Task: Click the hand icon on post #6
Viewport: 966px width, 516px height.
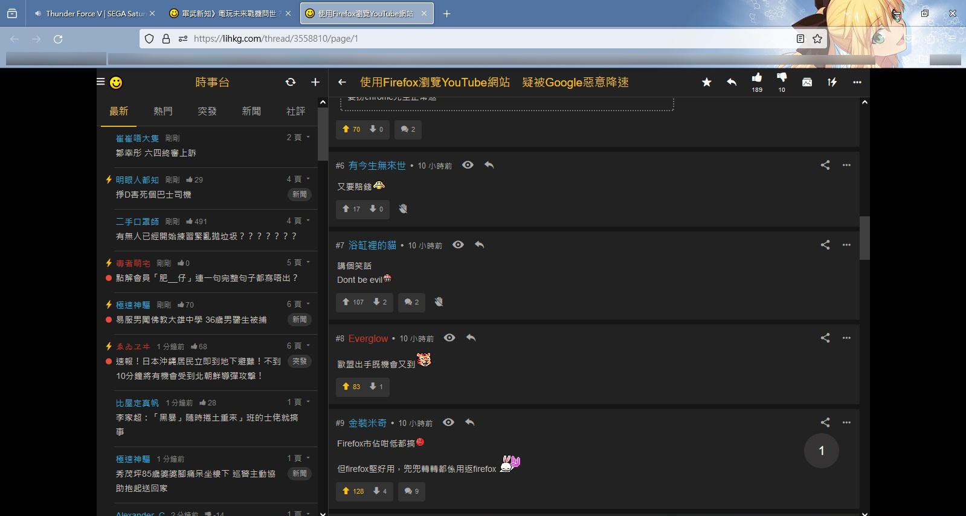Action: [403, 208]
